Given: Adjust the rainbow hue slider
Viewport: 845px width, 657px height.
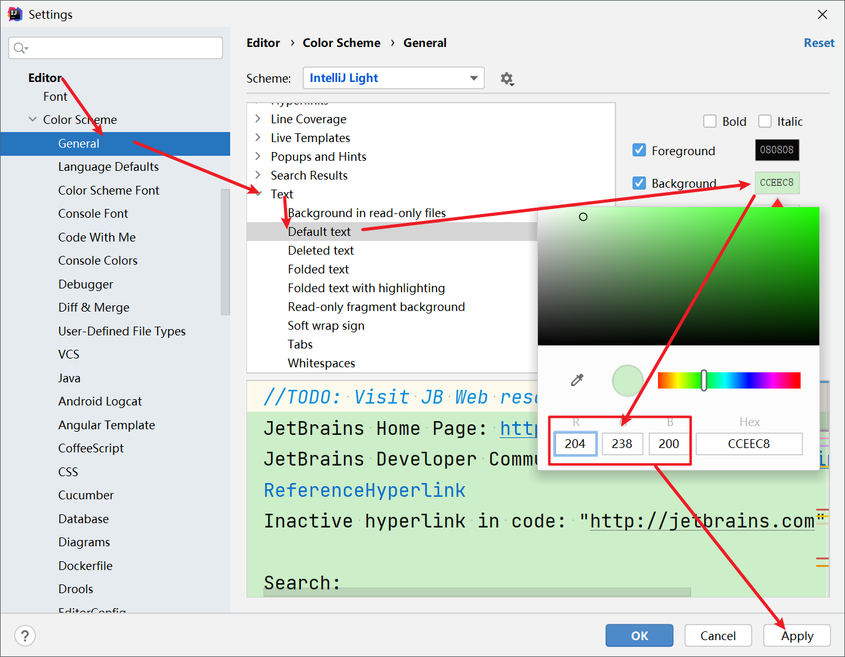Looking at the screenshot, I should 729,380.
